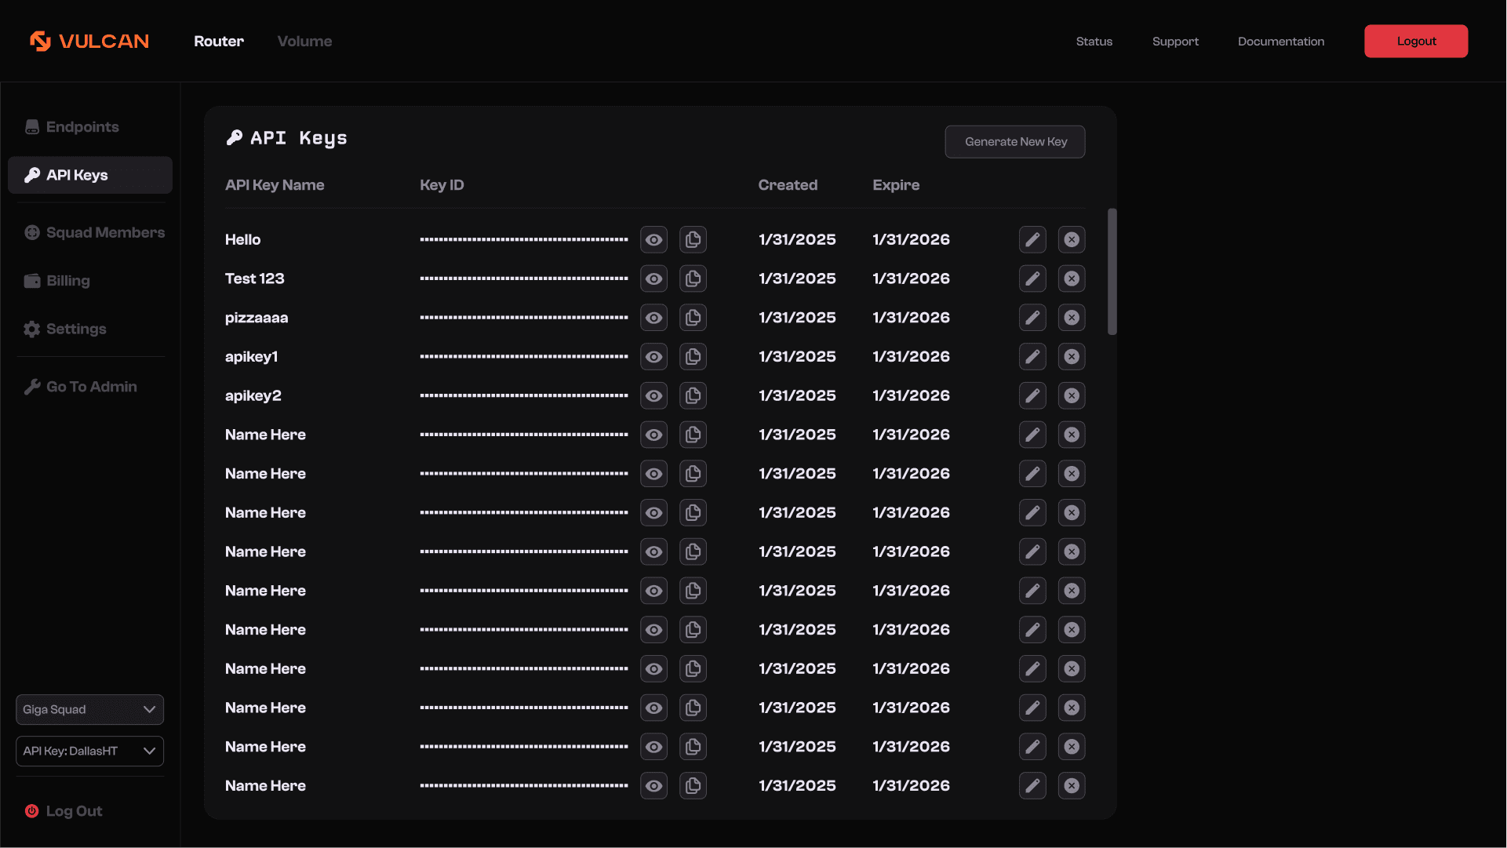Image resolution: width=1507 pixels, height=848 pixels.
Task: Copy the apikey1 key ID
Action: tap(693, 357)
